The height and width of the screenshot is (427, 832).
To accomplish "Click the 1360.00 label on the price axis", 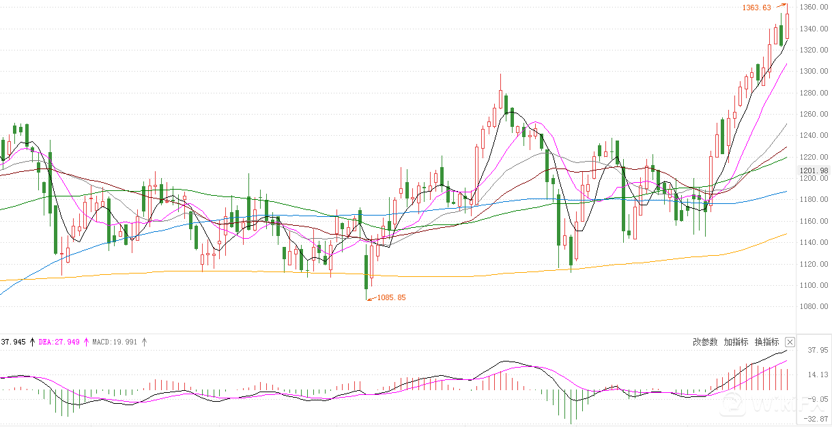I will [814, 8].
